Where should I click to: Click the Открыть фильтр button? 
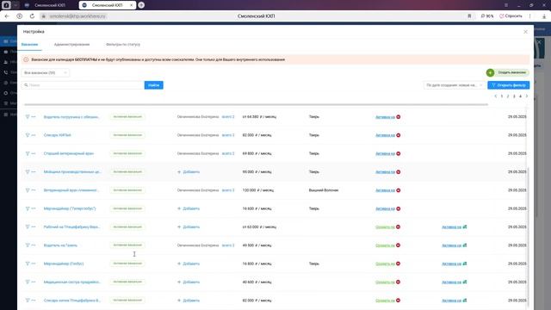pos(509,85)
